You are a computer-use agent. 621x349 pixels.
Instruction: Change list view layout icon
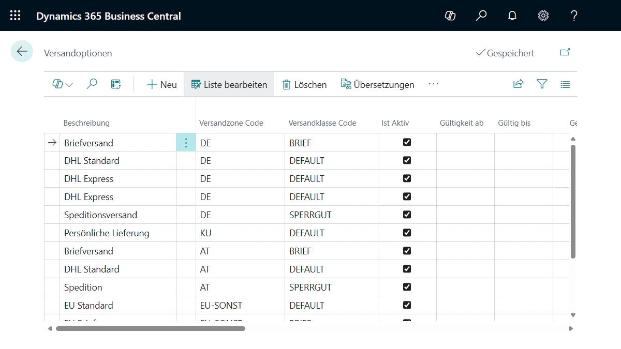click(565, 84)
